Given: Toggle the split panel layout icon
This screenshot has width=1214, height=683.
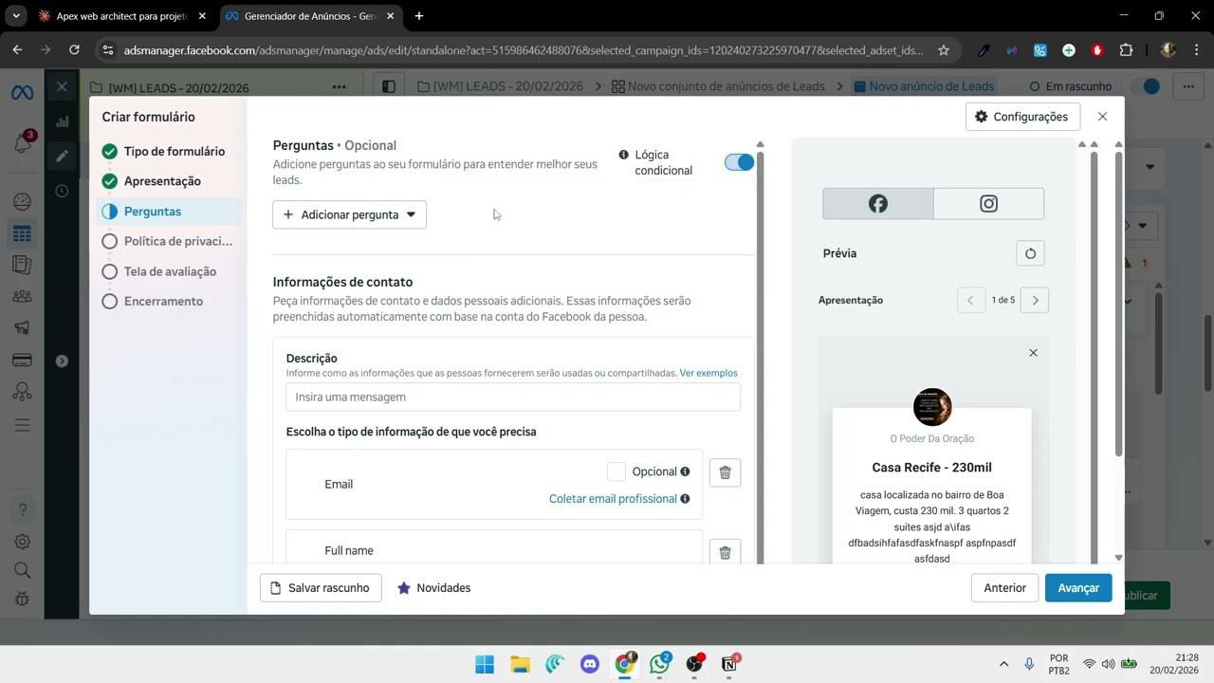Looking at the screenshot, I should click(x=389, y=86).
